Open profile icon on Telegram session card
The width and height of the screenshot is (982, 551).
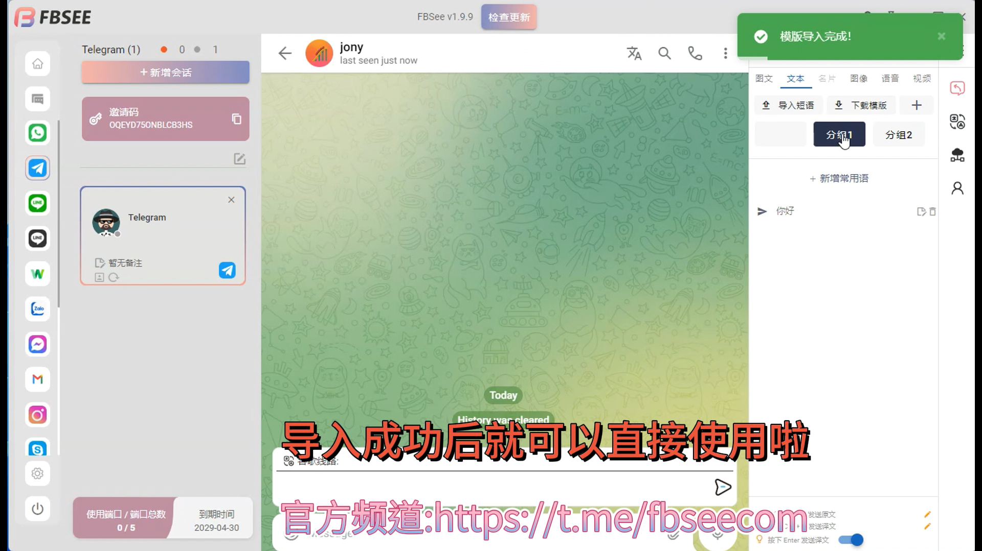click(99, 277)
